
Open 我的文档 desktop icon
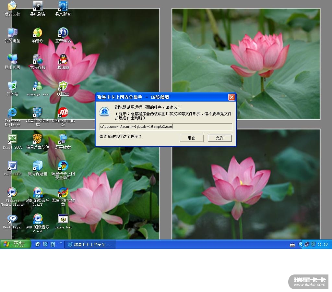[12, 8]
